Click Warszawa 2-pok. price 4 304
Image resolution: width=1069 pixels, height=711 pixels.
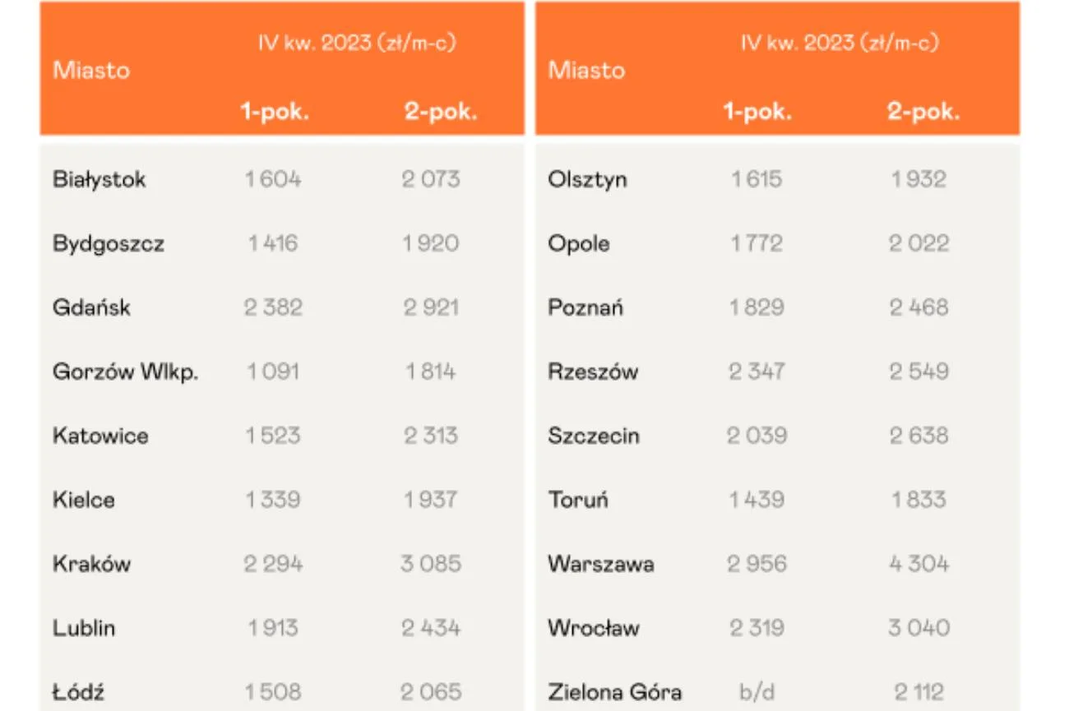[x=919, y=564]
